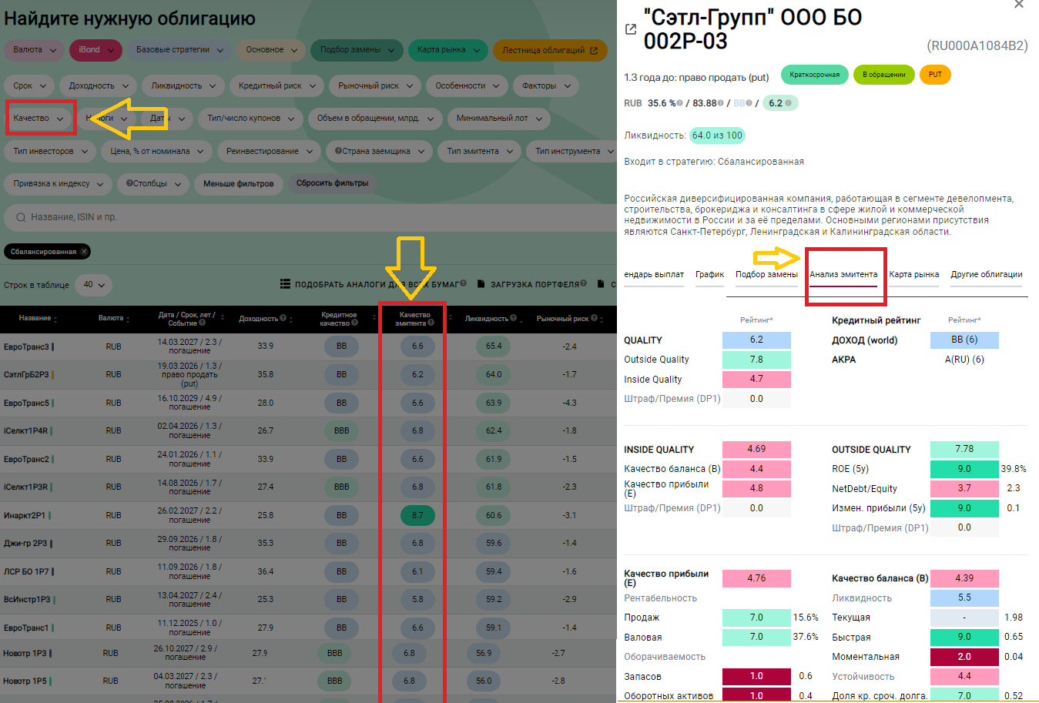Click the Меньше фильтров button
The width and height of the screenshot is (1039, 703).
point(238,183)
